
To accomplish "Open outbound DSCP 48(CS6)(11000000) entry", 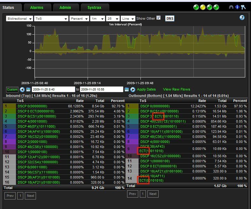I will point(161,137).
